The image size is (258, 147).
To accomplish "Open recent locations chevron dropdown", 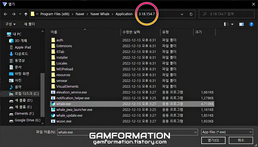I will tap(20, 14).
